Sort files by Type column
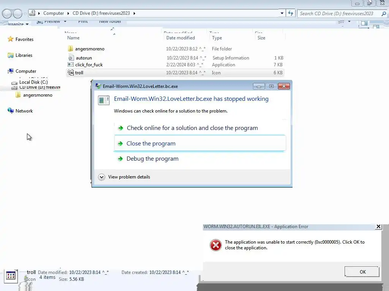This screenshot has height=291, width=389. pyautogui.click(x=217, y=38)
